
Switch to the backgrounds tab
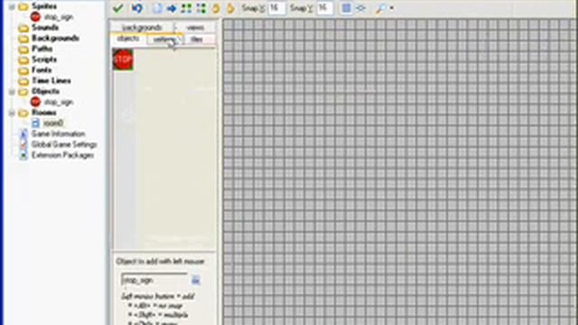142,27
